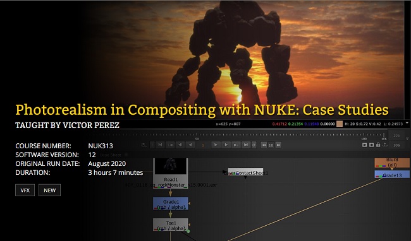
Task: Click the Toe1 node's side arrow indicator
Action: pos(190,225)
